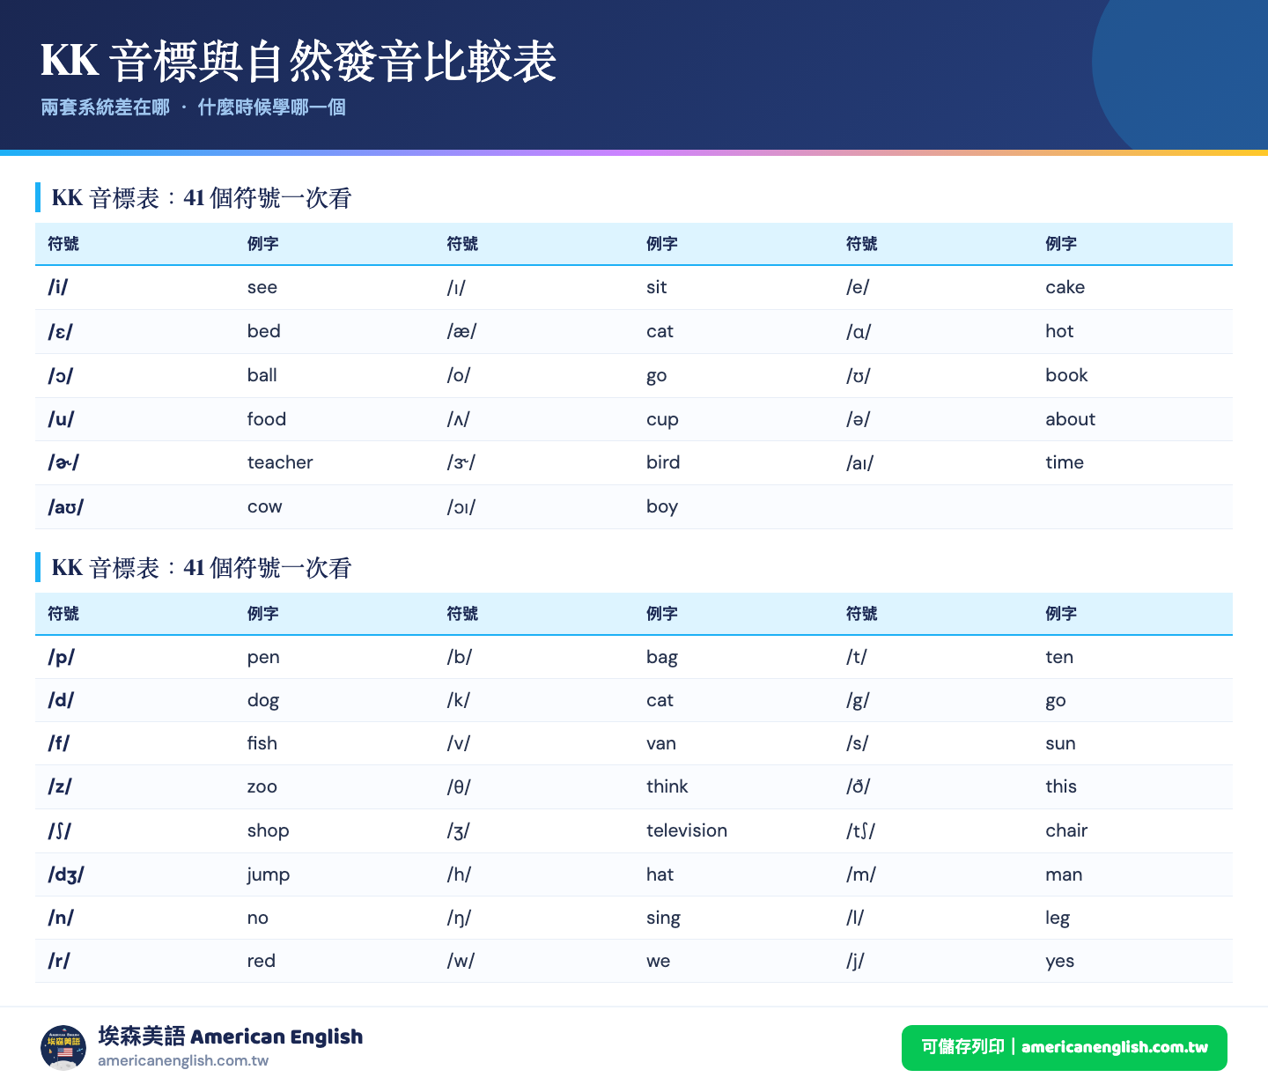This screenshot has height=1092, width=1268.
Task: Click the example word "pen"
Action: coord(263,658)
